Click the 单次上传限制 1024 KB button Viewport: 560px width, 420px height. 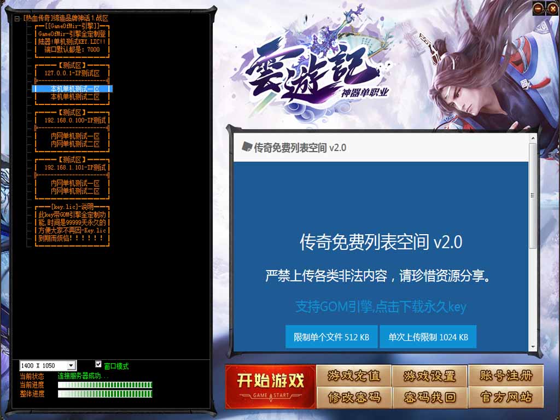[x=428, y=337]
